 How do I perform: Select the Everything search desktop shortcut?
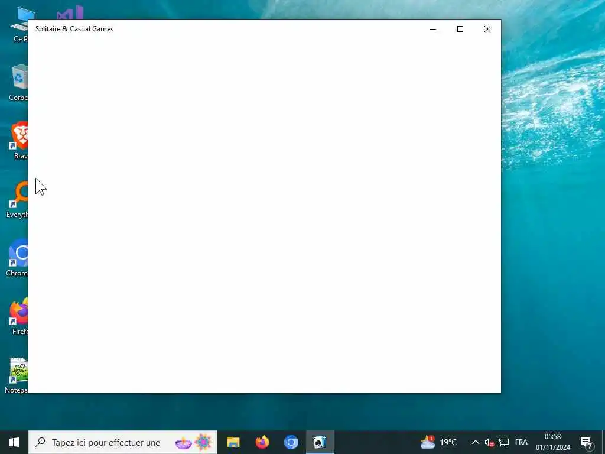[x=17, y=200]
